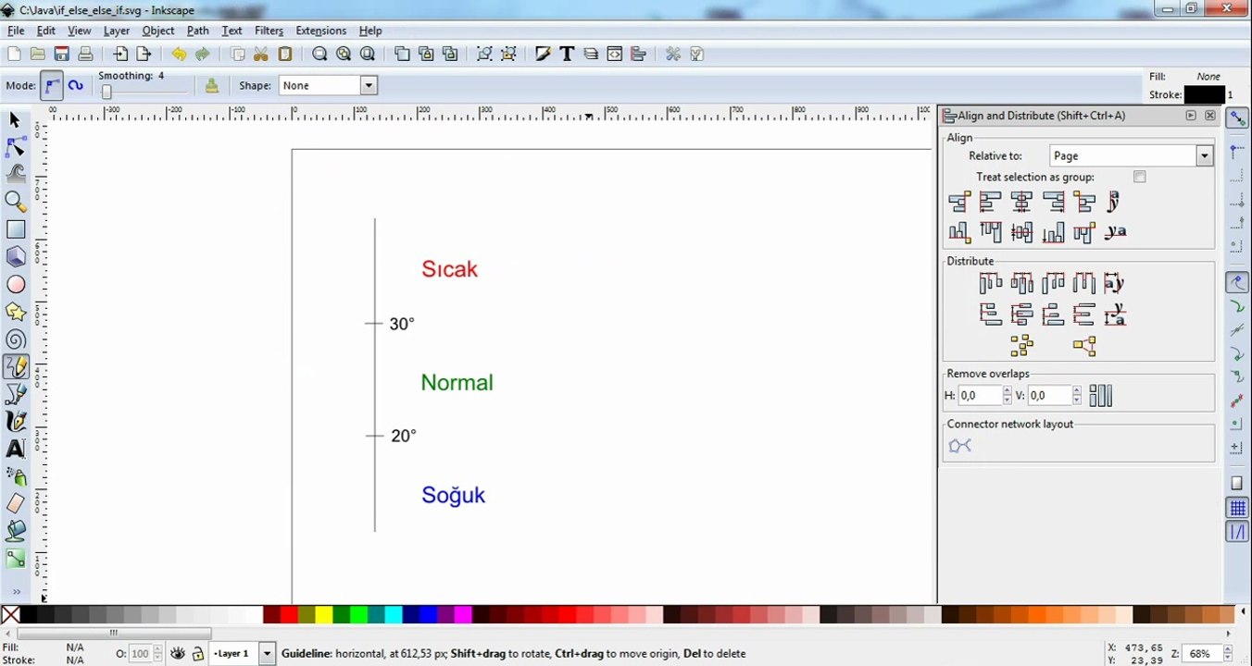1252x666 pixels.
Task: Select the Rectangle tool
Action: click(15, 229)
